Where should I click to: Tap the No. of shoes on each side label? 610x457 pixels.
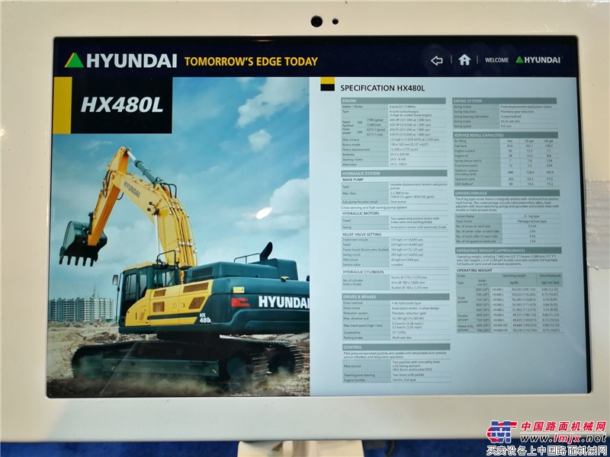[x=473, y=226]
